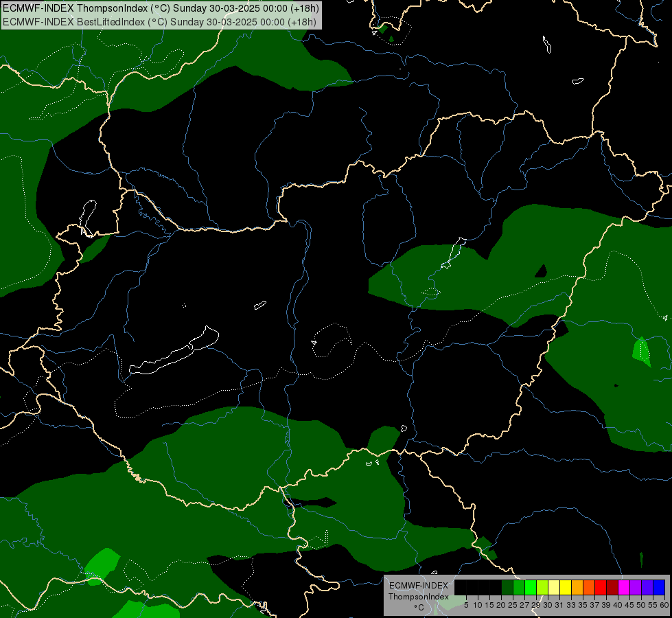Click the legend scale value 25
Viewport: 672px width, 618px height.
click(513, 605)
